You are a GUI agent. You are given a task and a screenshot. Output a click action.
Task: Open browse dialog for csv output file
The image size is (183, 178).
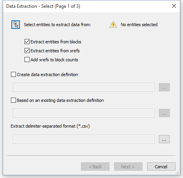click(164, 139)
